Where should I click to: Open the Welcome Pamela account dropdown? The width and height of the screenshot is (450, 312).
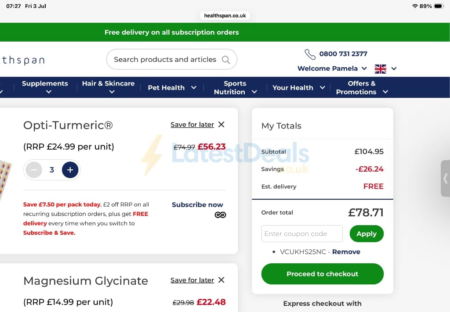(332, 68)
